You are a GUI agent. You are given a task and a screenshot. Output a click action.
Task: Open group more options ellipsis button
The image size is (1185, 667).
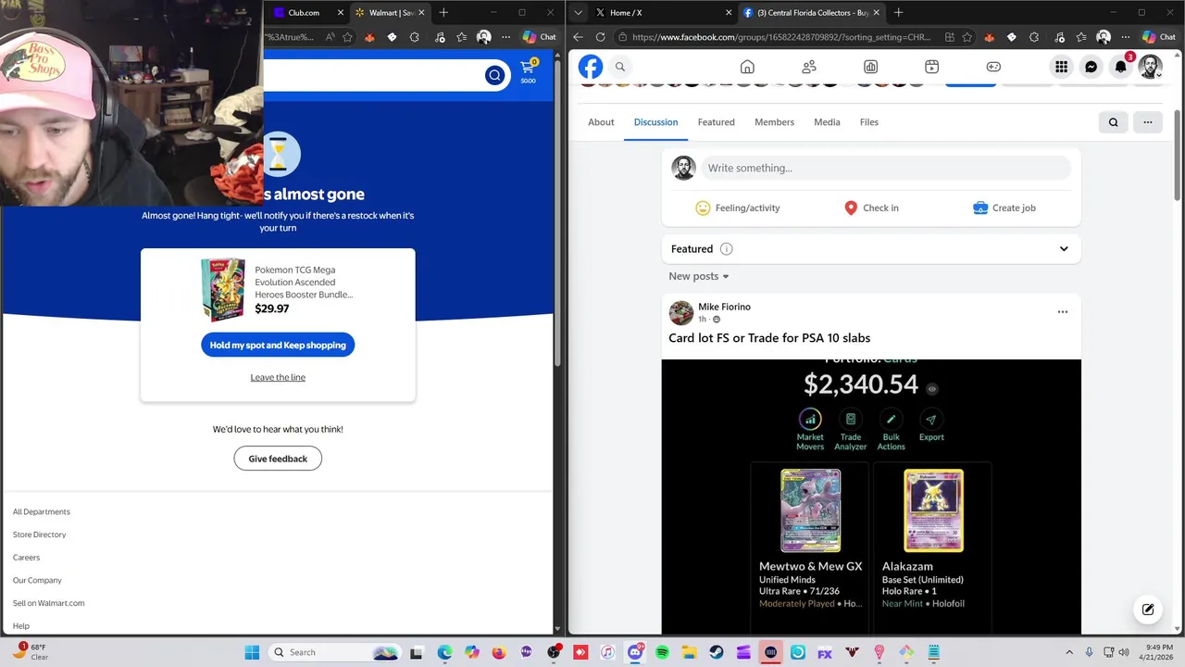pyautogui.click(x=1147, y=122)
